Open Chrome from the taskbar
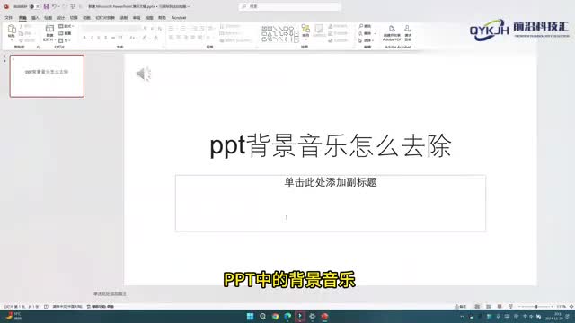 [275, 317]
